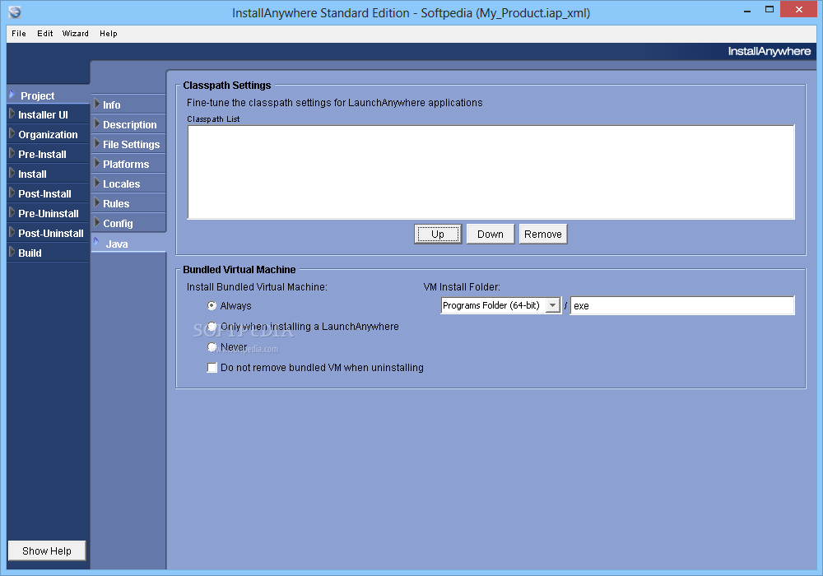The image size is (823, 576).
Task: Enable Do not remove bundled VM checkbox
Action: 212,368
